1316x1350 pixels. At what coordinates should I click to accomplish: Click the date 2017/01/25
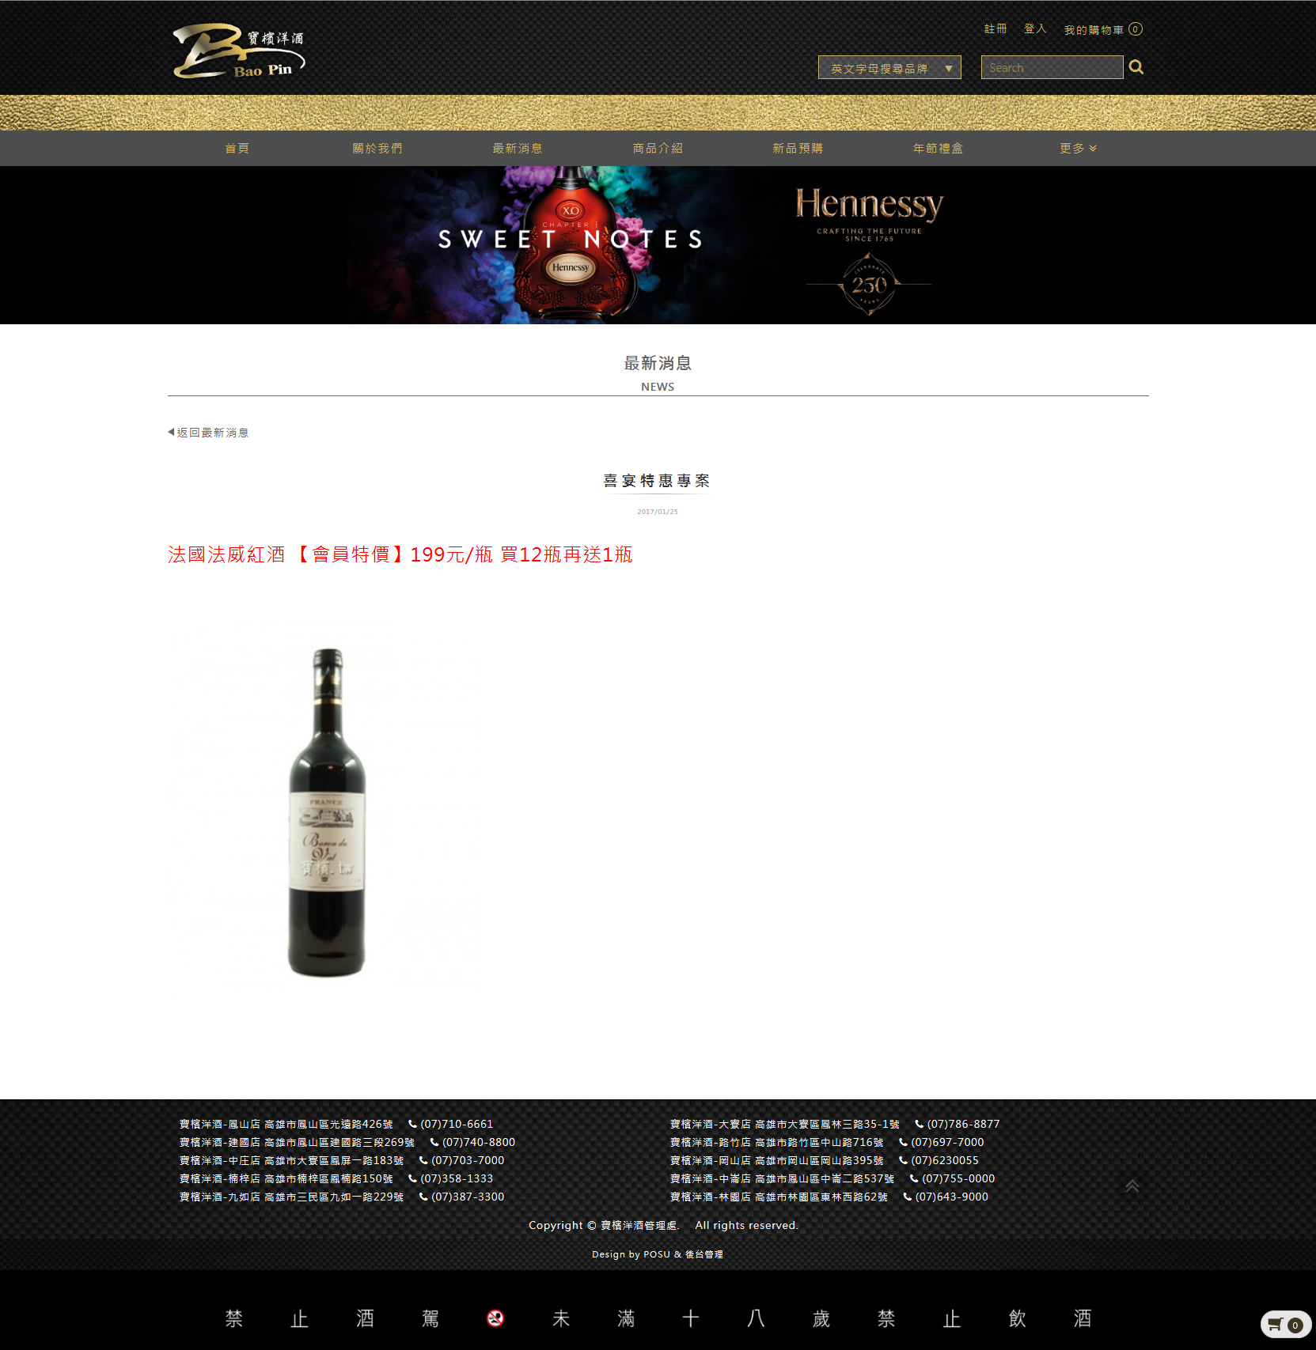click(x=658, y=512)
